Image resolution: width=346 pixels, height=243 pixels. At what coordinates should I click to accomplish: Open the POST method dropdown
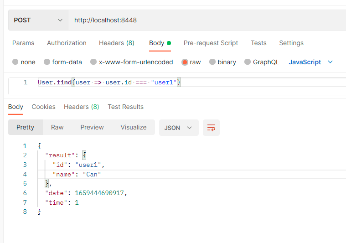pos(38,20)
